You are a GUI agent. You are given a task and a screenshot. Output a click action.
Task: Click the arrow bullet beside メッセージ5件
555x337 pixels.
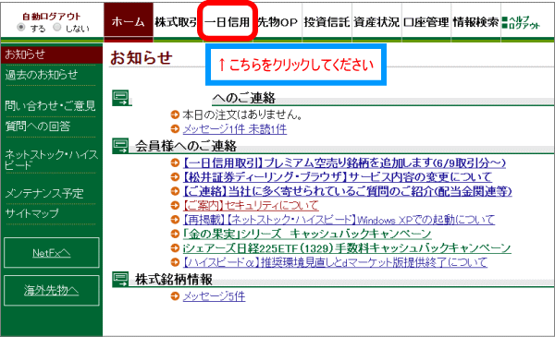(x=175, y=296)
